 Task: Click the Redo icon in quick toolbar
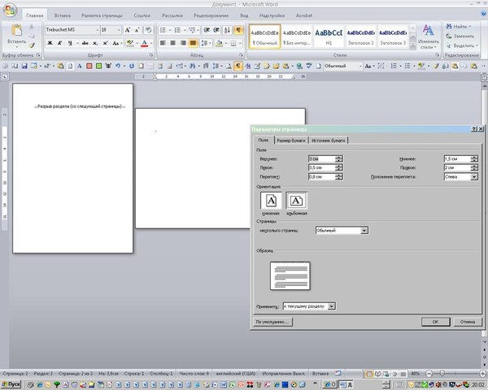pyautogui.click(x=131, y=66)
